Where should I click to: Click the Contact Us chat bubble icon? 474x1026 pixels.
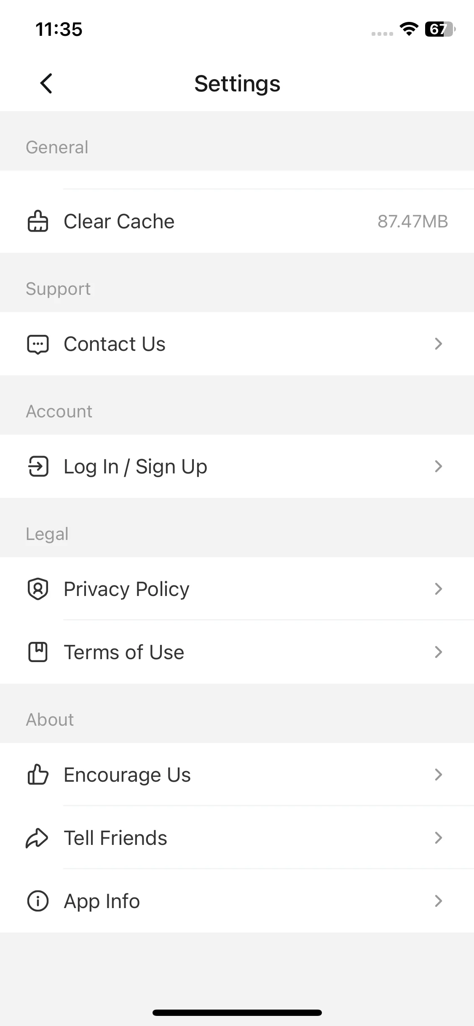tap(38, 344)
